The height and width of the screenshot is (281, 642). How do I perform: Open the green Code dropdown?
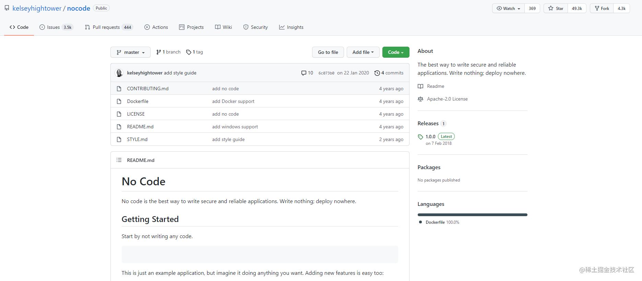click(x=396, y=52)
